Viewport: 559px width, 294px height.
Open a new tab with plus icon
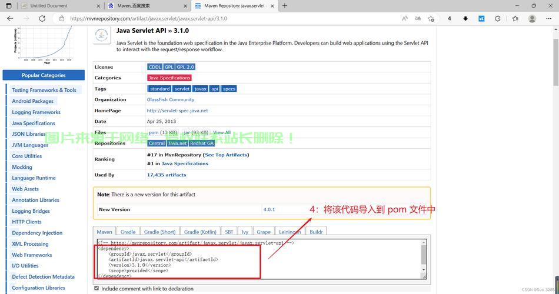(x=284, y=6)
